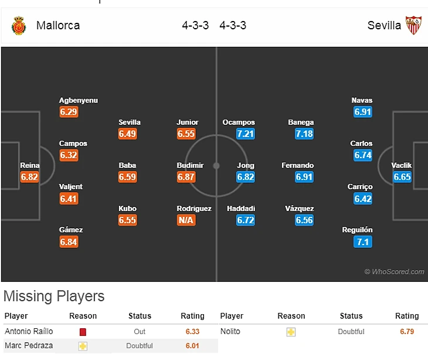This screenshot has height=354, width=428.
Task: Click the Mallorca club crest
Action: pyautogui.click(x=19, y=26)
